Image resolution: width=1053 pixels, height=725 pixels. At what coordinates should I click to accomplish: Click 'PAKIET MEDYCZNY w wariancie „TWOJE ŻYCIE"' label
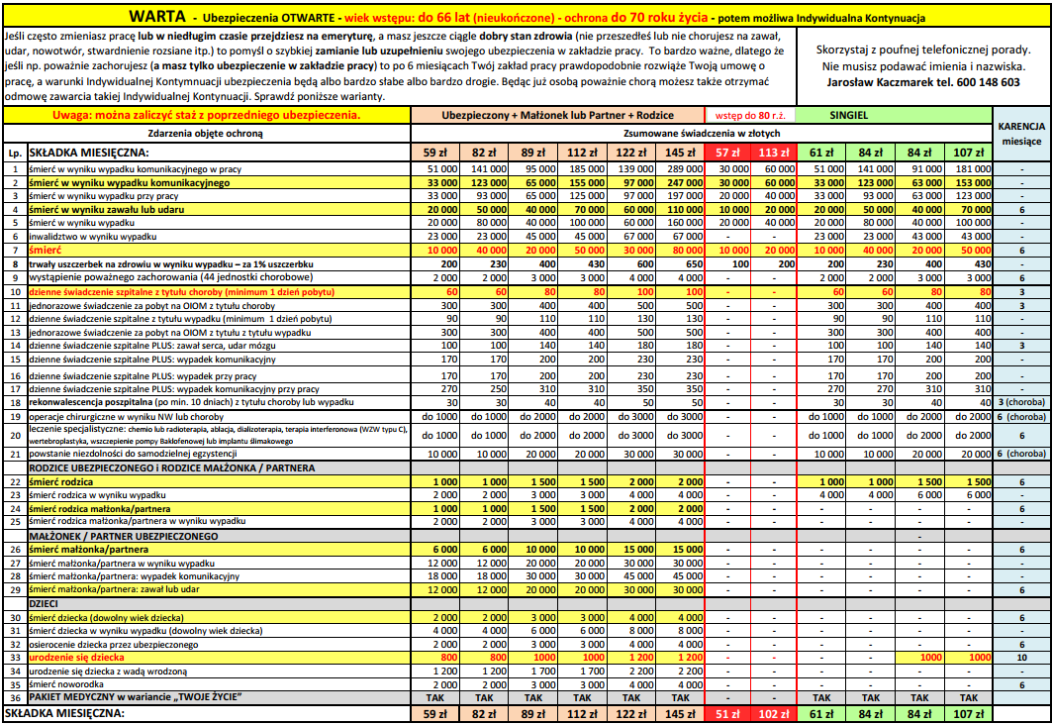pos(135,697)
